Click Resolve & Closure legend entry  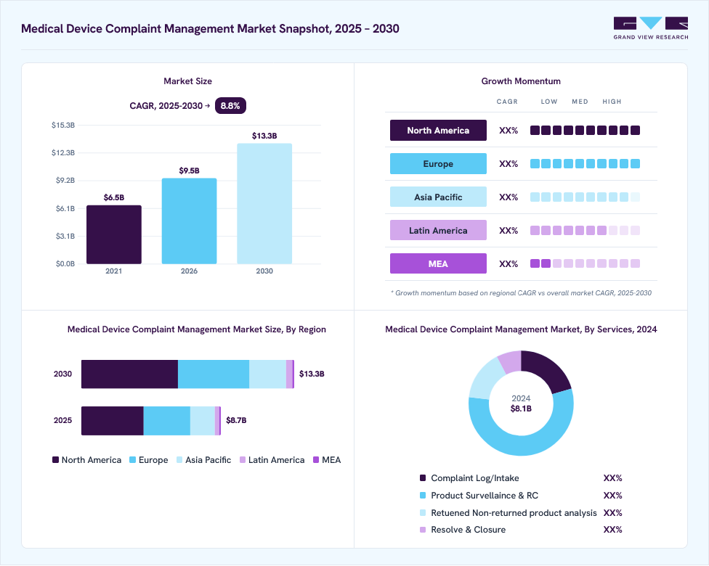pyautogui.click(x=463, y=530)
